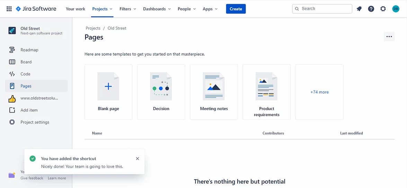407x188 pixels.
Task: Click the notifications icon in top bar
Action: [359, 9]
